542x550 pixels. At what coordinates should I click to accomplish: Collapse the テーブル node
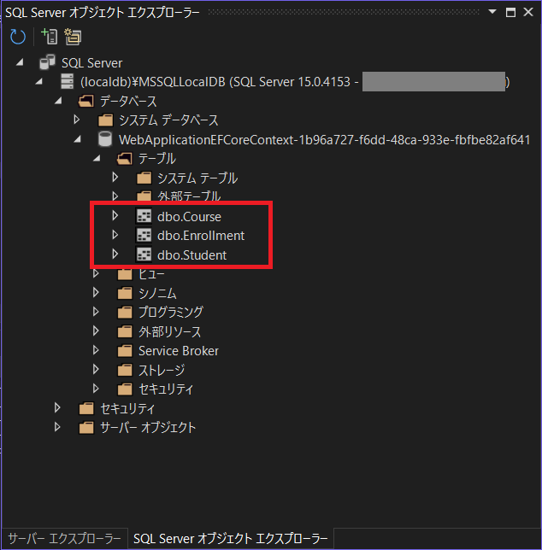coord(97,158)
